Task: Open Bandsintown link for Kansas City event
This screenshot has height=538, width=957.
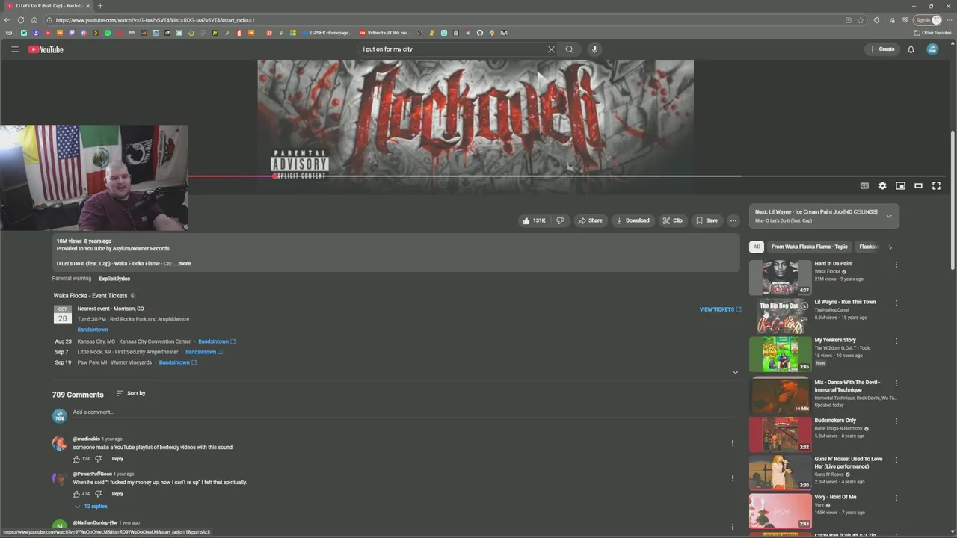Action: pos(217,341)
